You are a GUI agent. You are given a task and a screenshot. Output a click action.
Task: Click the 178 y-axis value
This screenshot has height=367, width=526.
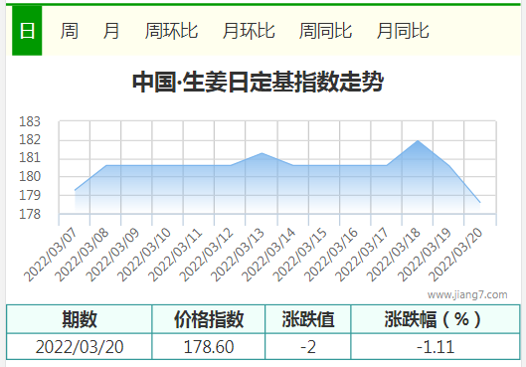pyautogui.click(x=30, y=214)
